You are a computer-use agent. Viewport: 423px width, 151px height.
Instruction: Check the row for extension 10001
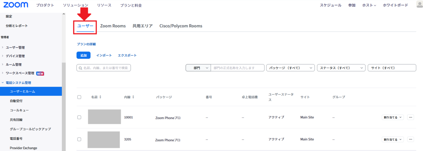(79, 117)
